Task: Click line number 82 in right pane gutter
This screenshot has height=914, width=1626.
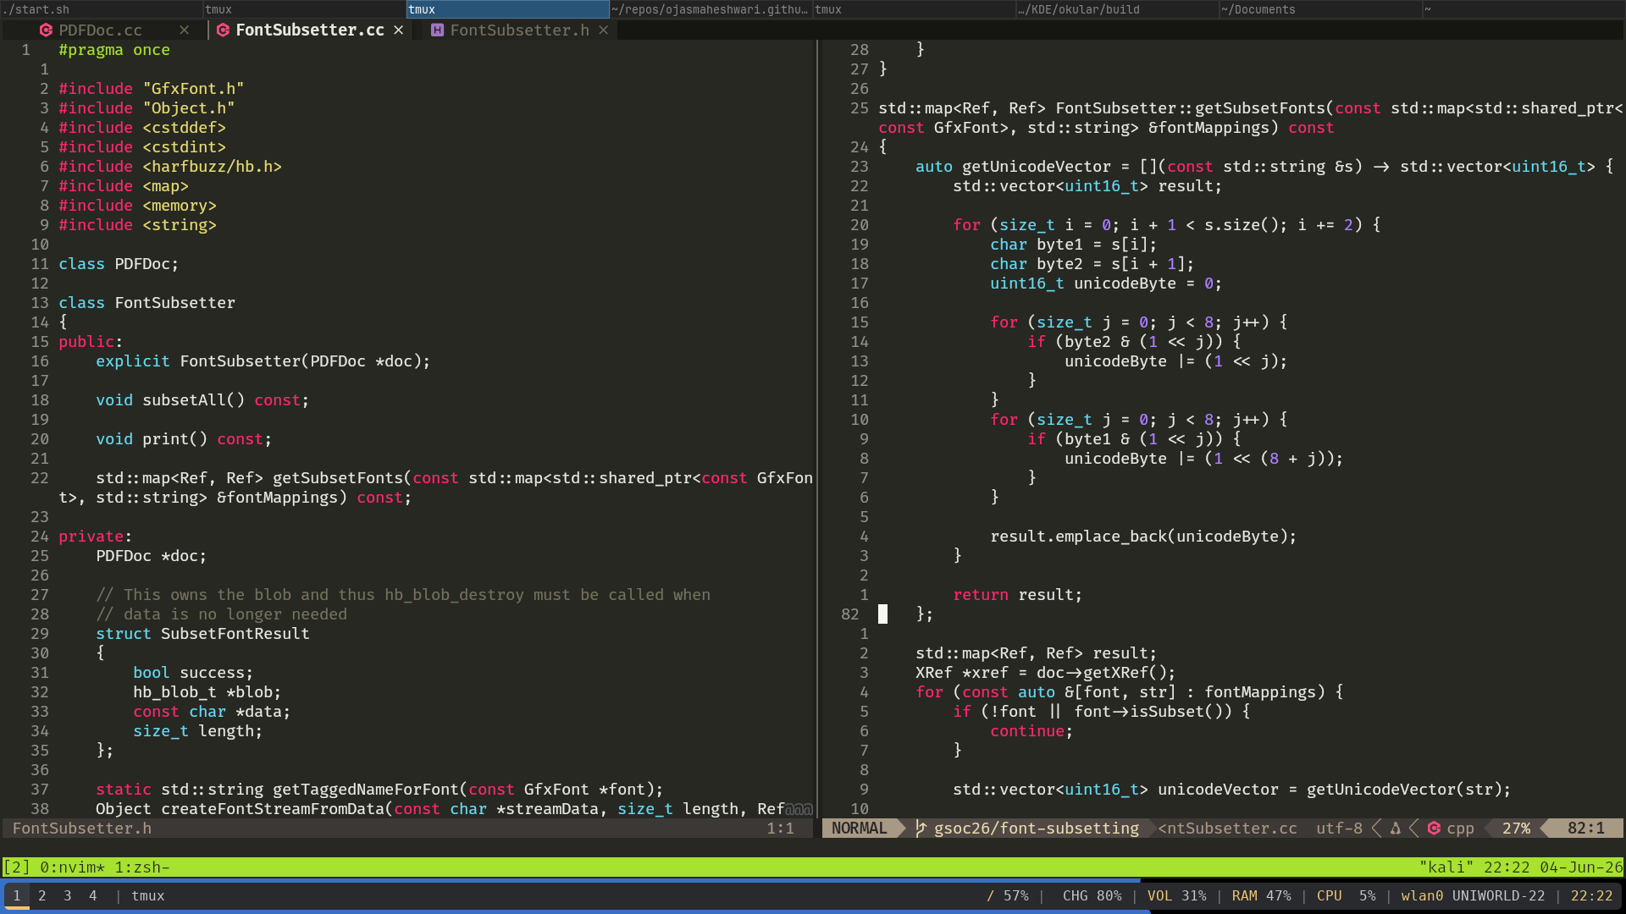Action: [850, 614]
